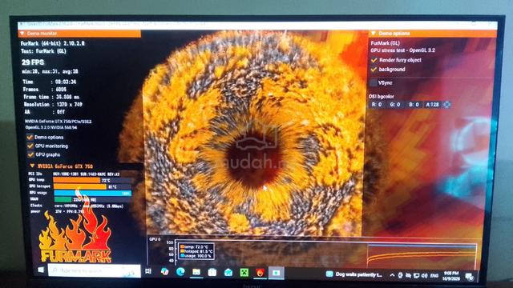513x288 pixels.
Task: Click the GPU stress test - OpenGL 3.2 text
Action: (x=402, y=50)
